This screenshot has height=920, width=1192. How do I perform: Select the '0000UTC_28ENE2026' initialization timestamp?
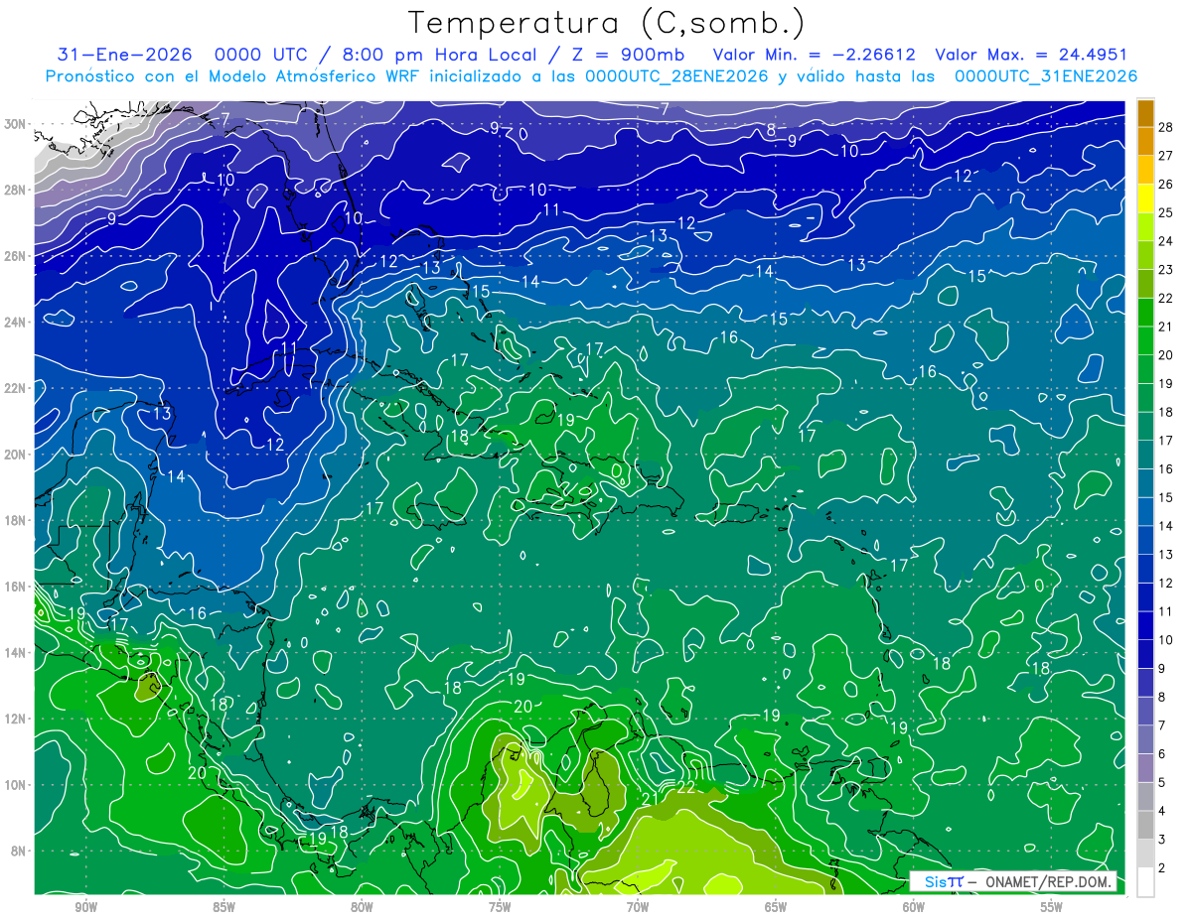click(x=676, y=76)
